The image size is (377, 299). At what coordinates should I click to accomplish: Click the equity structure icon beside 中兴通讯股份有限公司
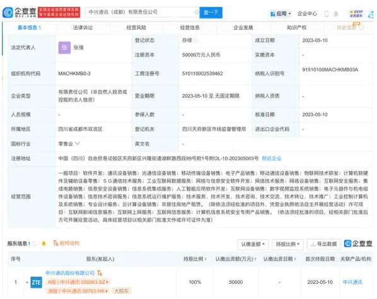[x=100, y=273]
